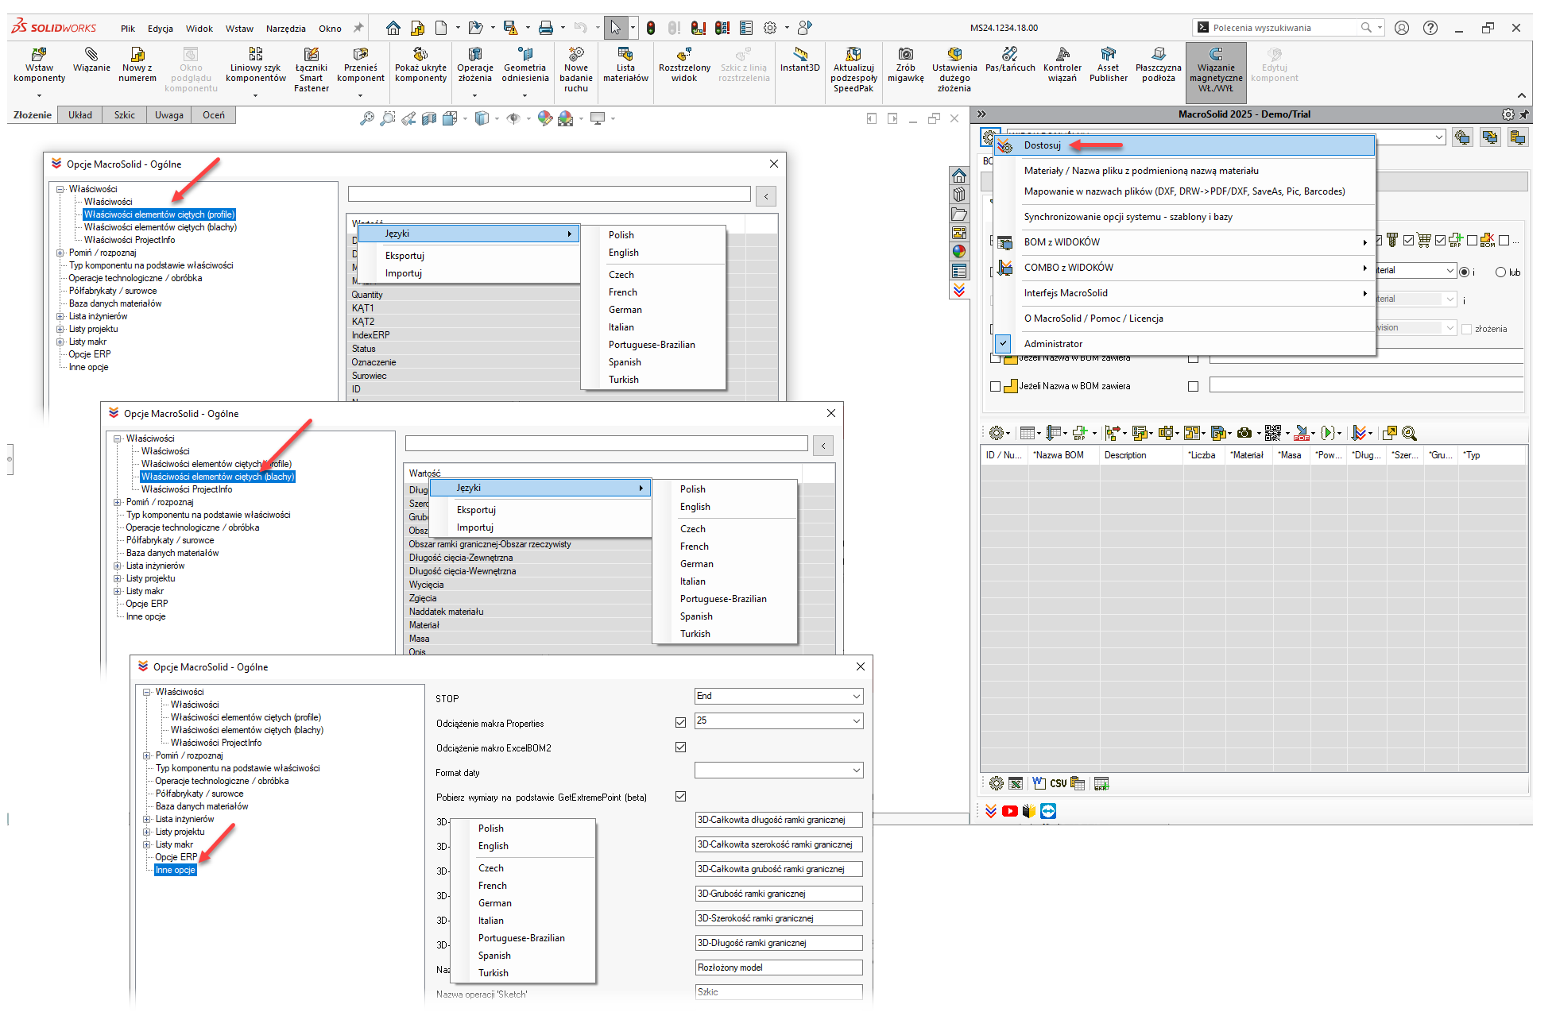The image size is (1556, 1012).
Task: Start Nowe badanie ruchu
Action: click(575, 70)
